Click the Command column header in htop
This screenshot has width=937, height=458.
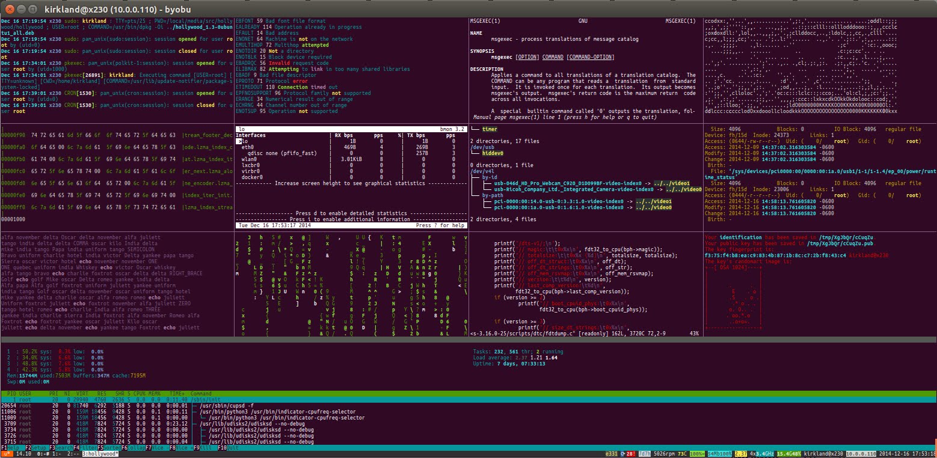[201, 394]
